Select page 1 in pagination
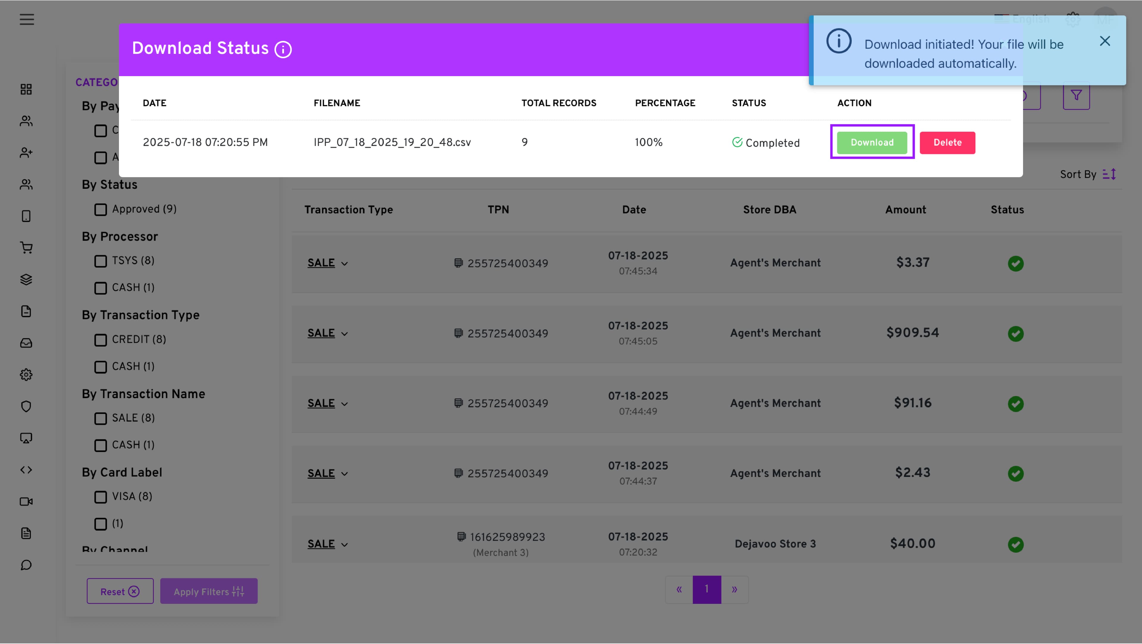Viewport: 1142px width, 644px height. [707, 589]
